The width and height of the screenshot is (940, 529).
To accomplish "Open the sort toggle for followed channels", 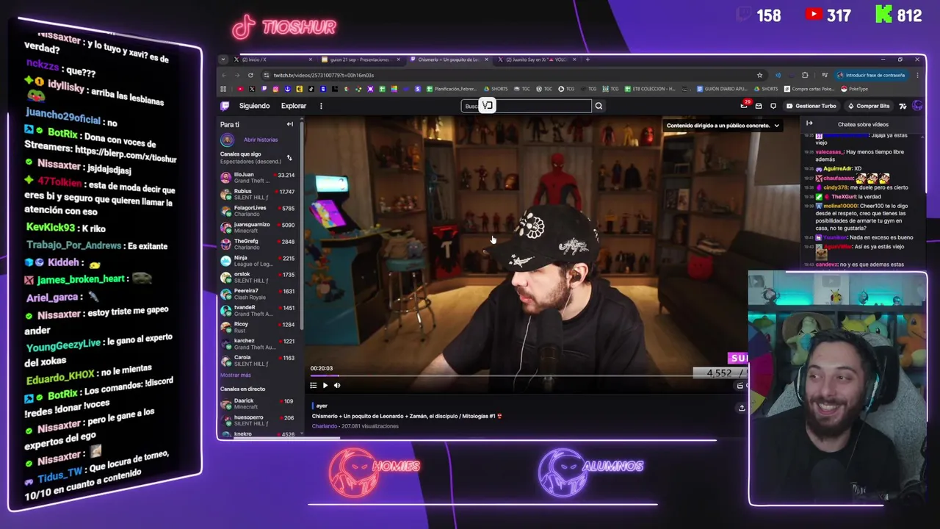I will (x=289, y=158).
